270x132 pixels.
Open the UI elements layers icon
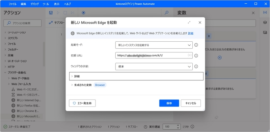265,23
